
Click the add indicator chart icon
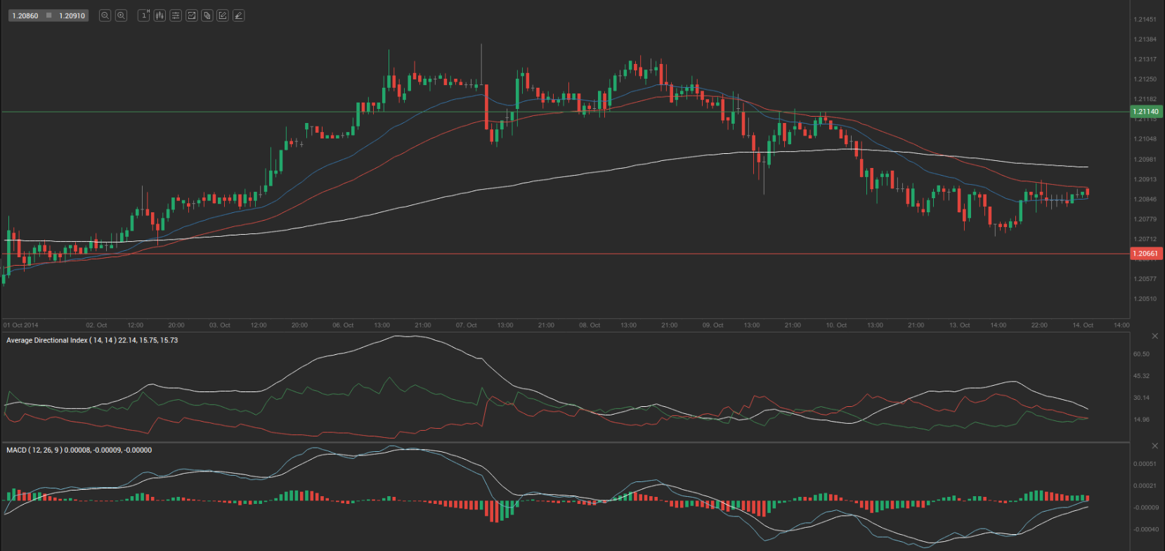(x=191, y=15)
